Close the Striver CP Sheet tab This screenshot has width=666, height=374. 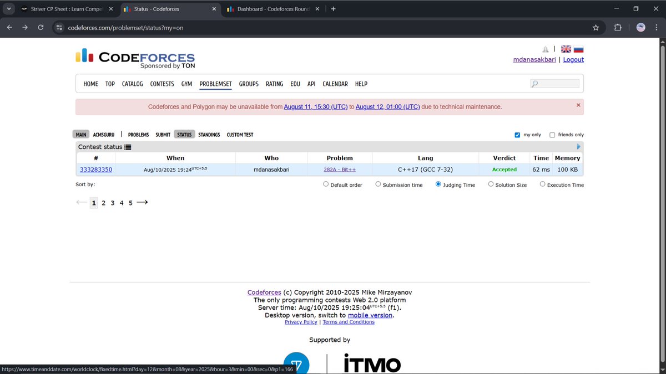[x=110, y=9]
